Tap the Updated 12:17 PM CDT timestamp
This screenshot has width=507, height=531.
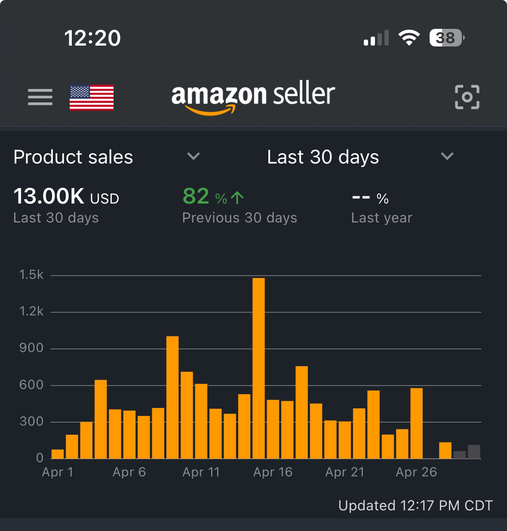point(415,505)
